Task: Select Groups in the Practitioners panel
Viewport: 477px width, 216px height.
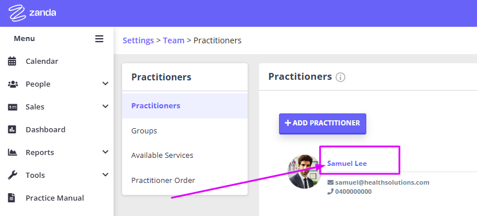Action: pyautogui.click(x=185, y=131)
